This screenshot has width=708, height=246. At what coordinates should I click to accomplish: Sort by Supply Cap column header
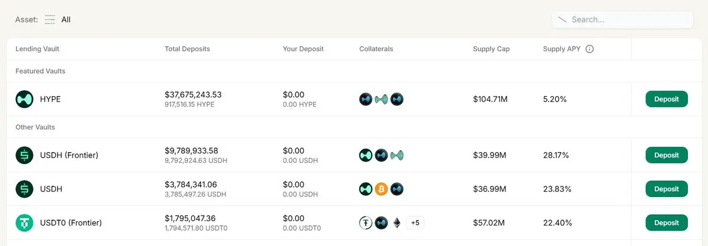click(x=491, y=49)
